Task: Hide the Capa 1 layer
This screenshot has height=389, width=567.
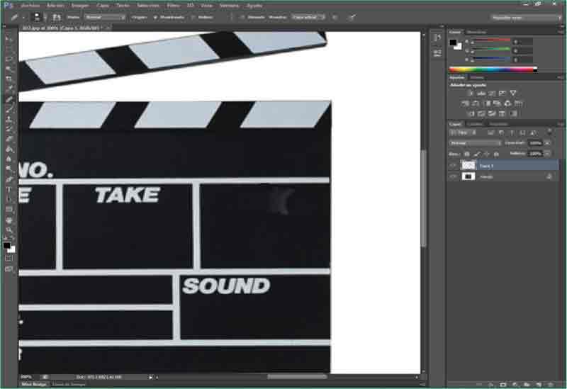Action: click(x=454, y=165)
